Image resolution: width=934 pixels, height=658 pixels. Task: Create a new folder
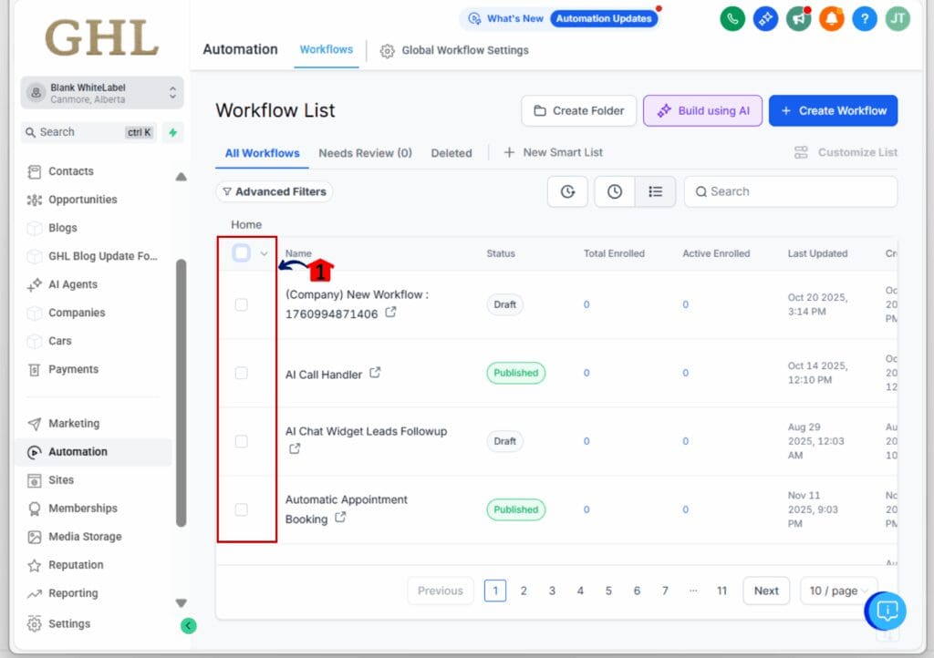pos(578,110)
